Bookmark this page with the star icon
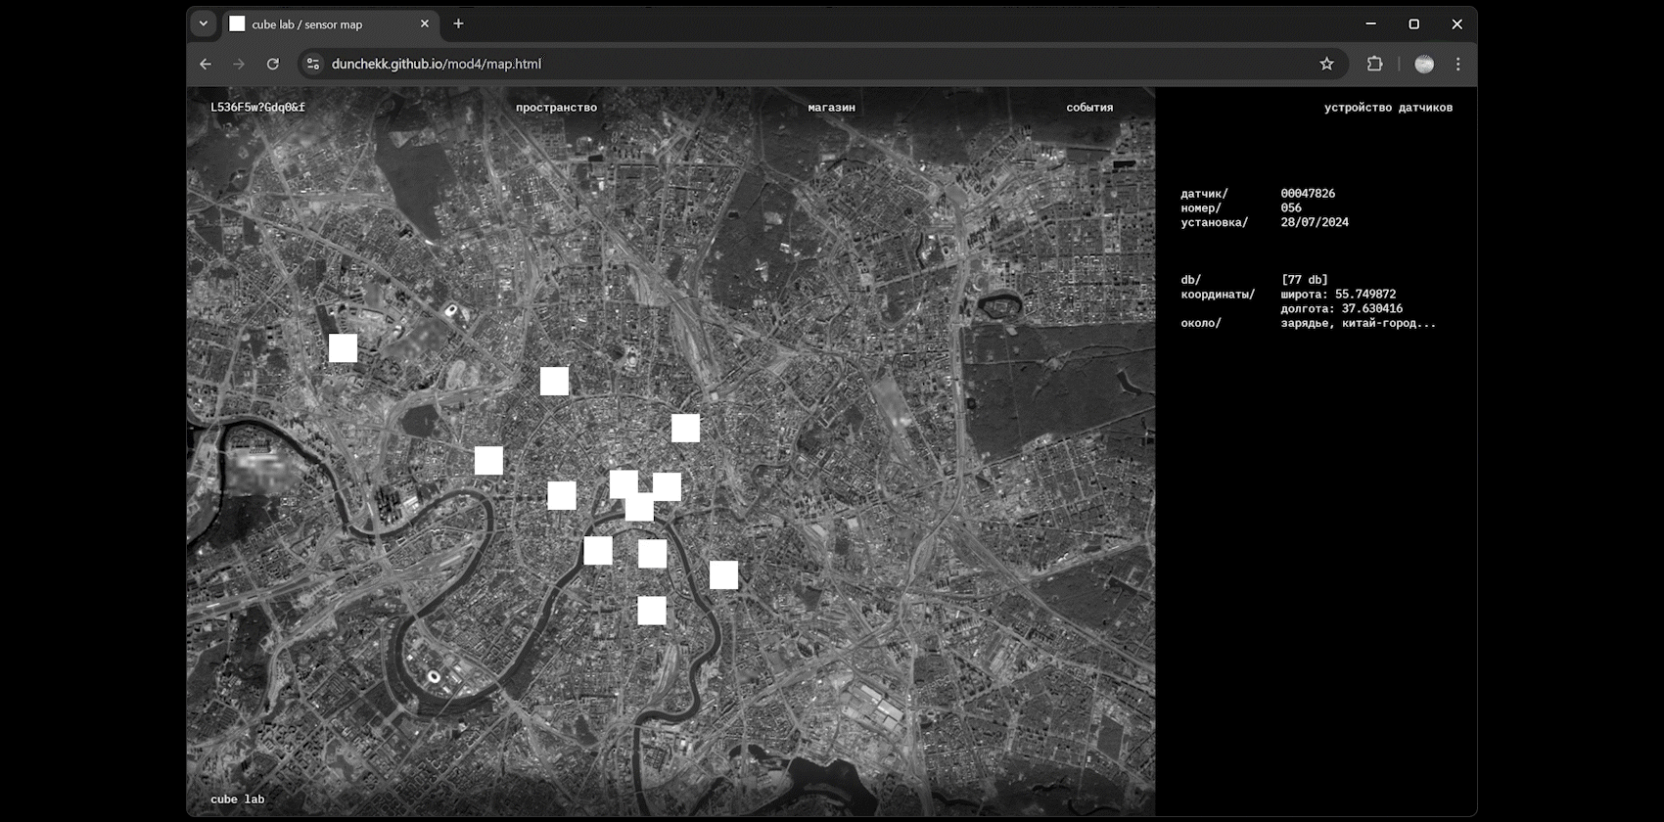The width and height of the screenshot is (1664, 822). [x=1326, y=64]
